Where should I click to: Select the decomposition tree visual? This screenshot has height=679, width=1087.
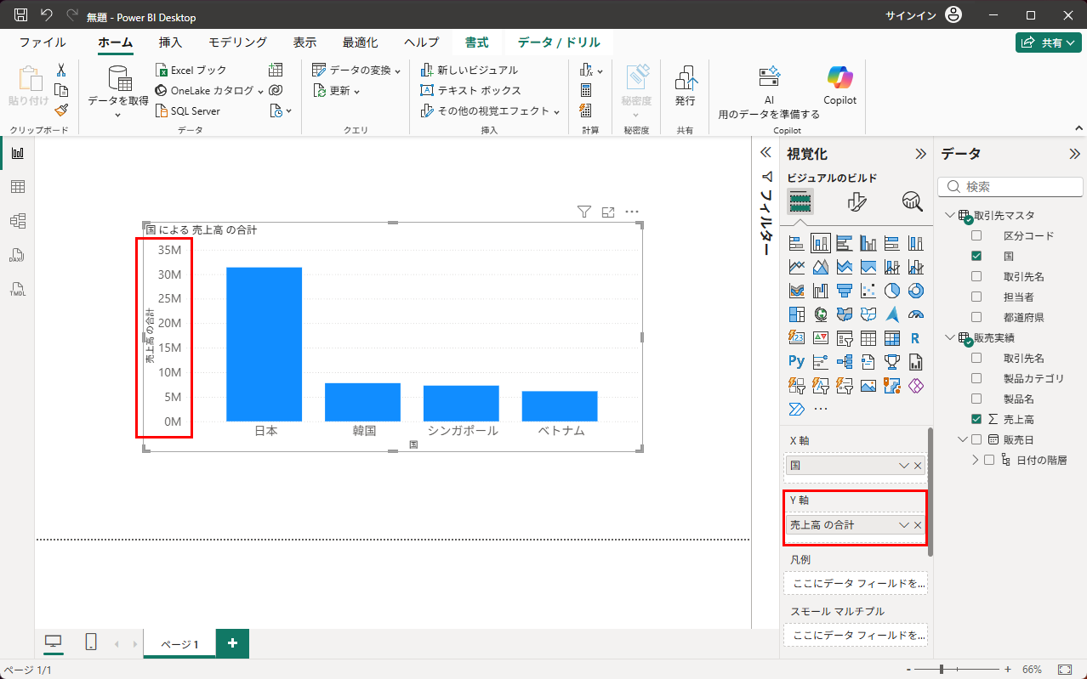(x=845, y=361)
